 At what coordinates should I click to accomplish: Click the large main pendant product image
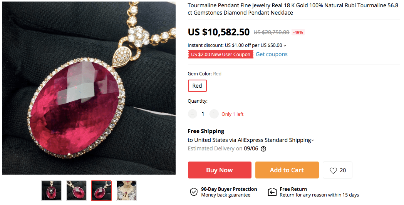coord(89,88)
